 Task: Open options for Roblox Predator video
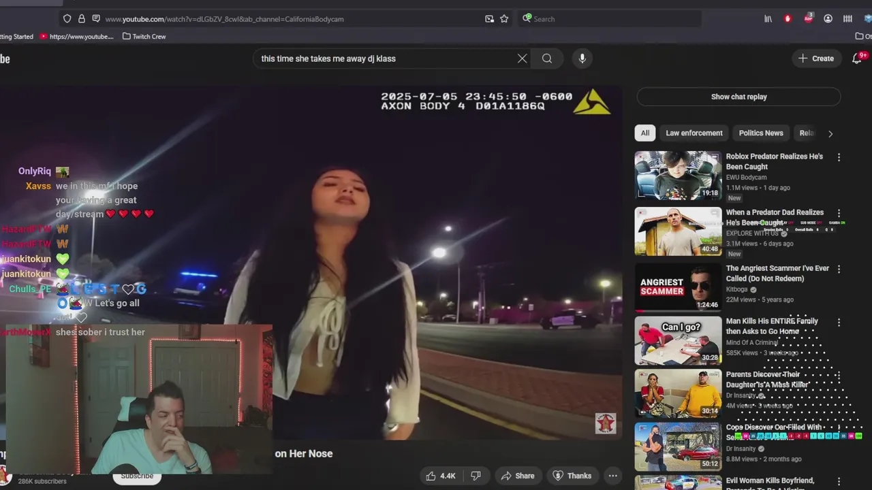[x=839, y=157]
